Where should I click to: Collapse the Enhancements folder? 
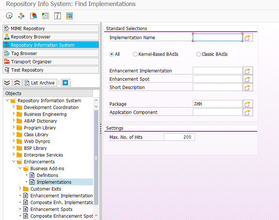tap(14, 162)
